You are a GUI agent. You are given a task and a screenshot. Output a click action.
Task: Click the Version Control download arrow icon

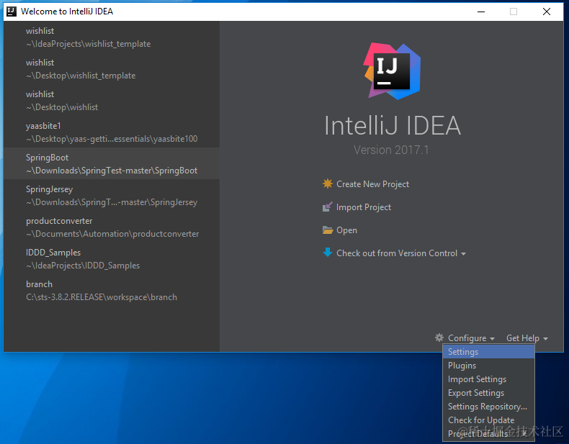(327, 253)
